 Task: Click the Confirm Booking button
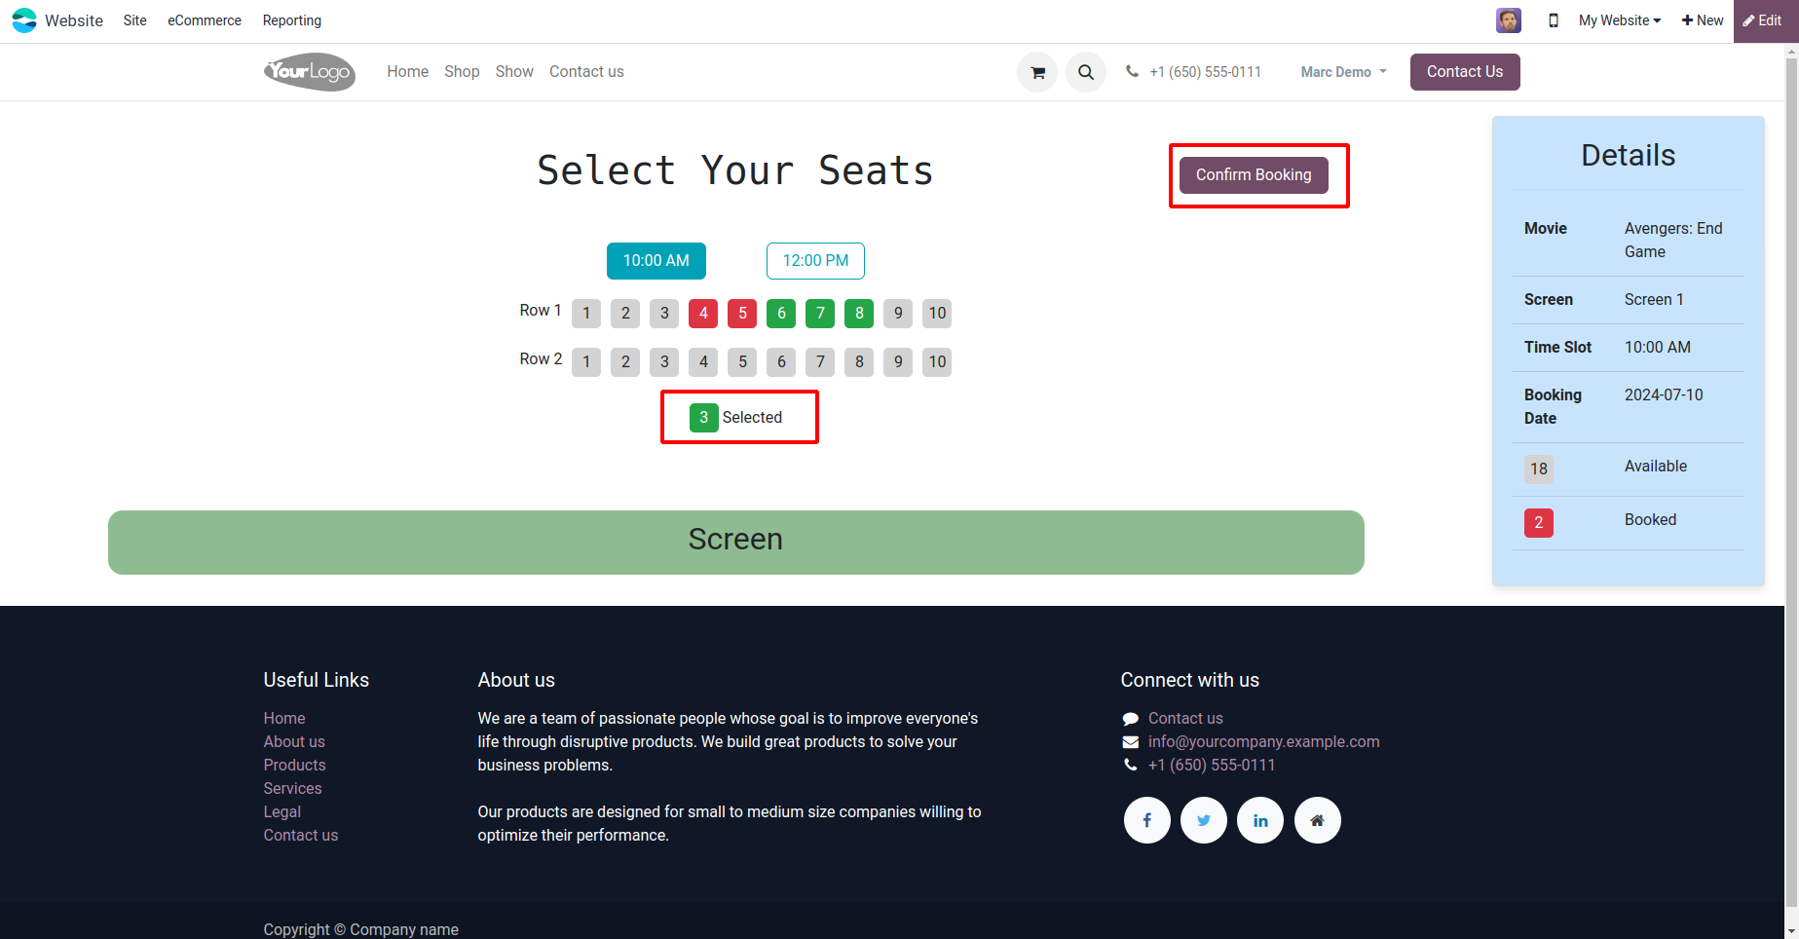[1254, 175]
